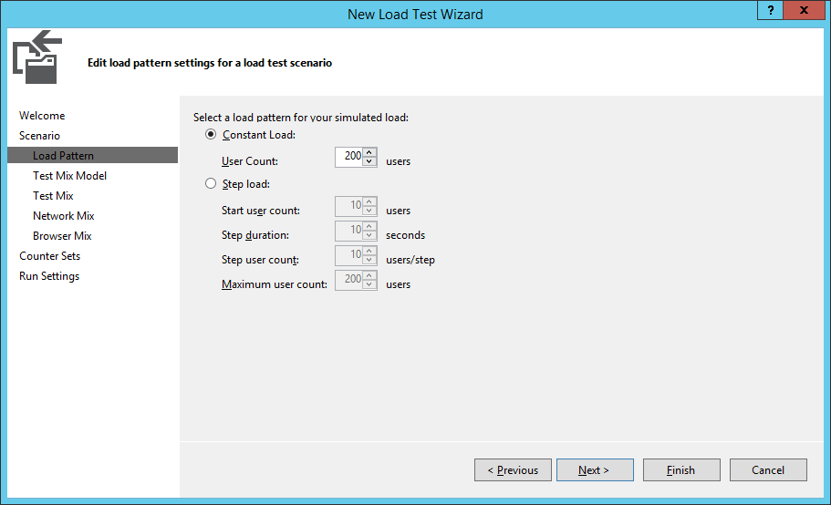The image size is (831, 505).
Task: Click the load test wizard header icon
Action: (37, 57)
